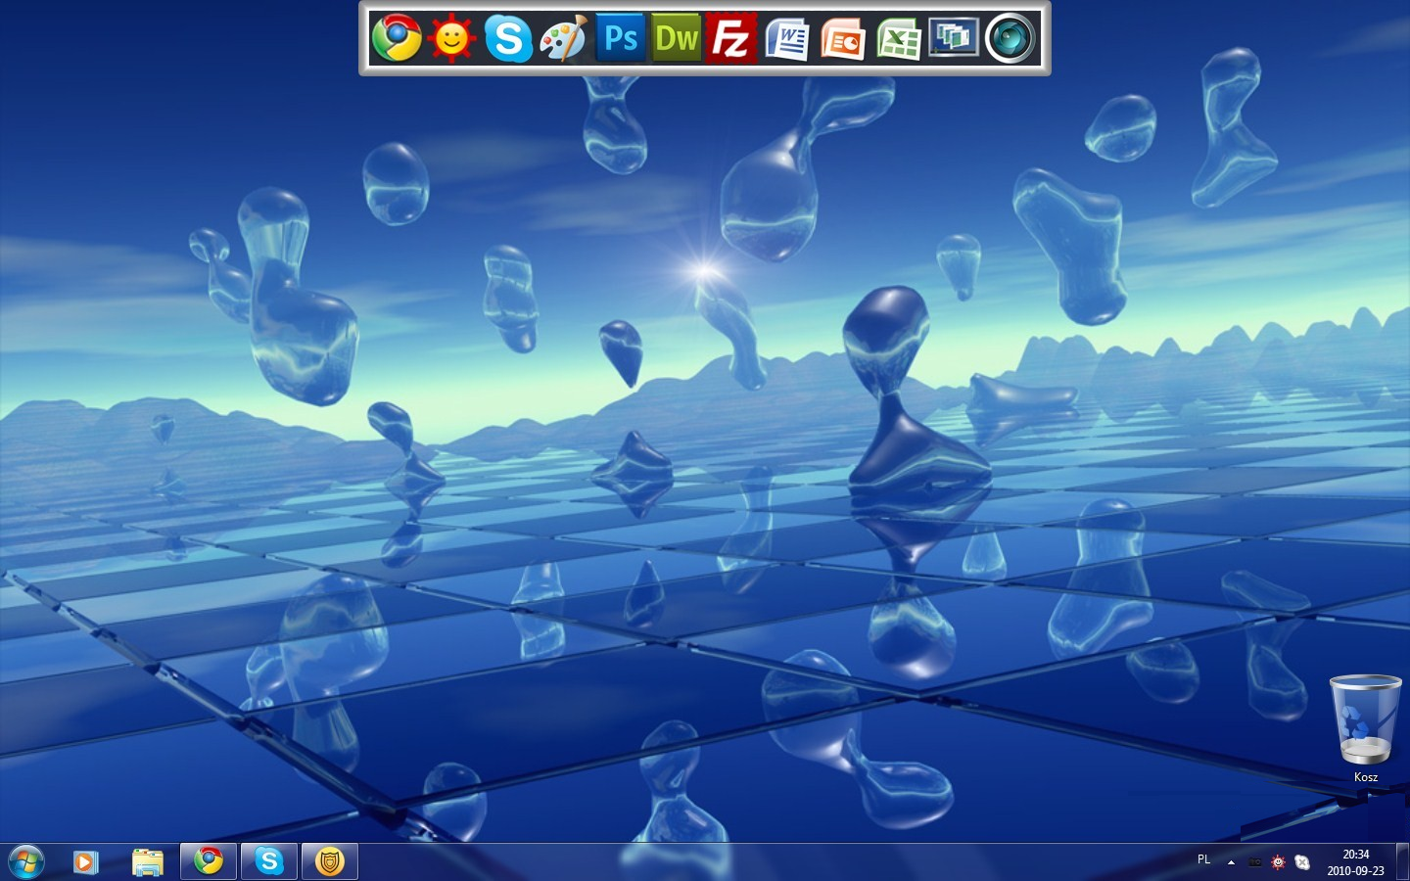Open the PL language bar selector
Viewport: 1410px width, 881px height.
tap(1203, 859)
